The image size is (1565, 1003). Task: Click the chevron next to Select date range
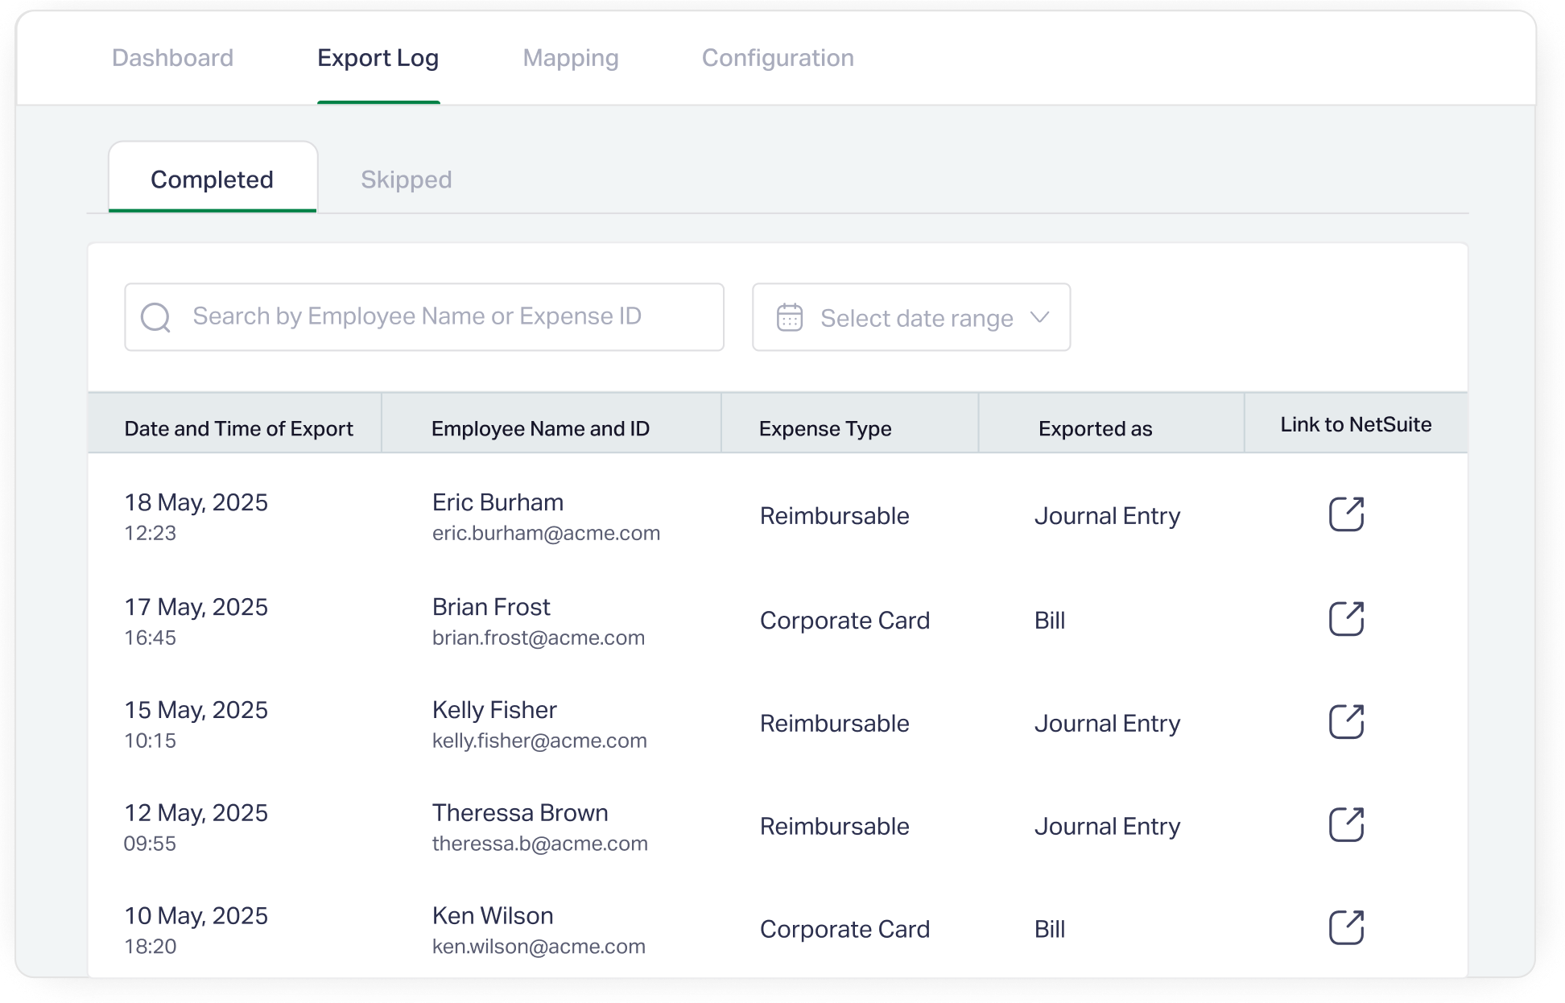tap(1040, 317)
